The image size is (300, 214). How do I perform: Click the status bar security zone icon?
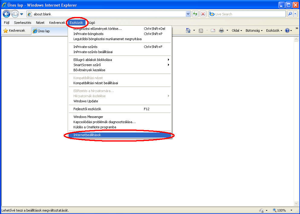(x=262, y=210)
